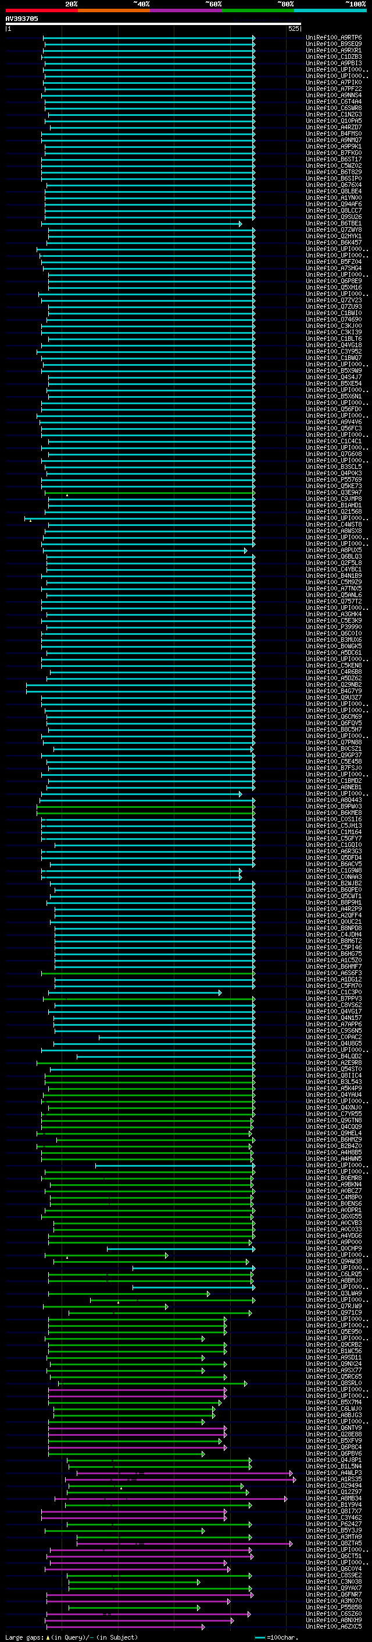Select the UniRef100_B4FMS0 label
The width and height of the screenshot is (372, 1642).
(334, 134)
